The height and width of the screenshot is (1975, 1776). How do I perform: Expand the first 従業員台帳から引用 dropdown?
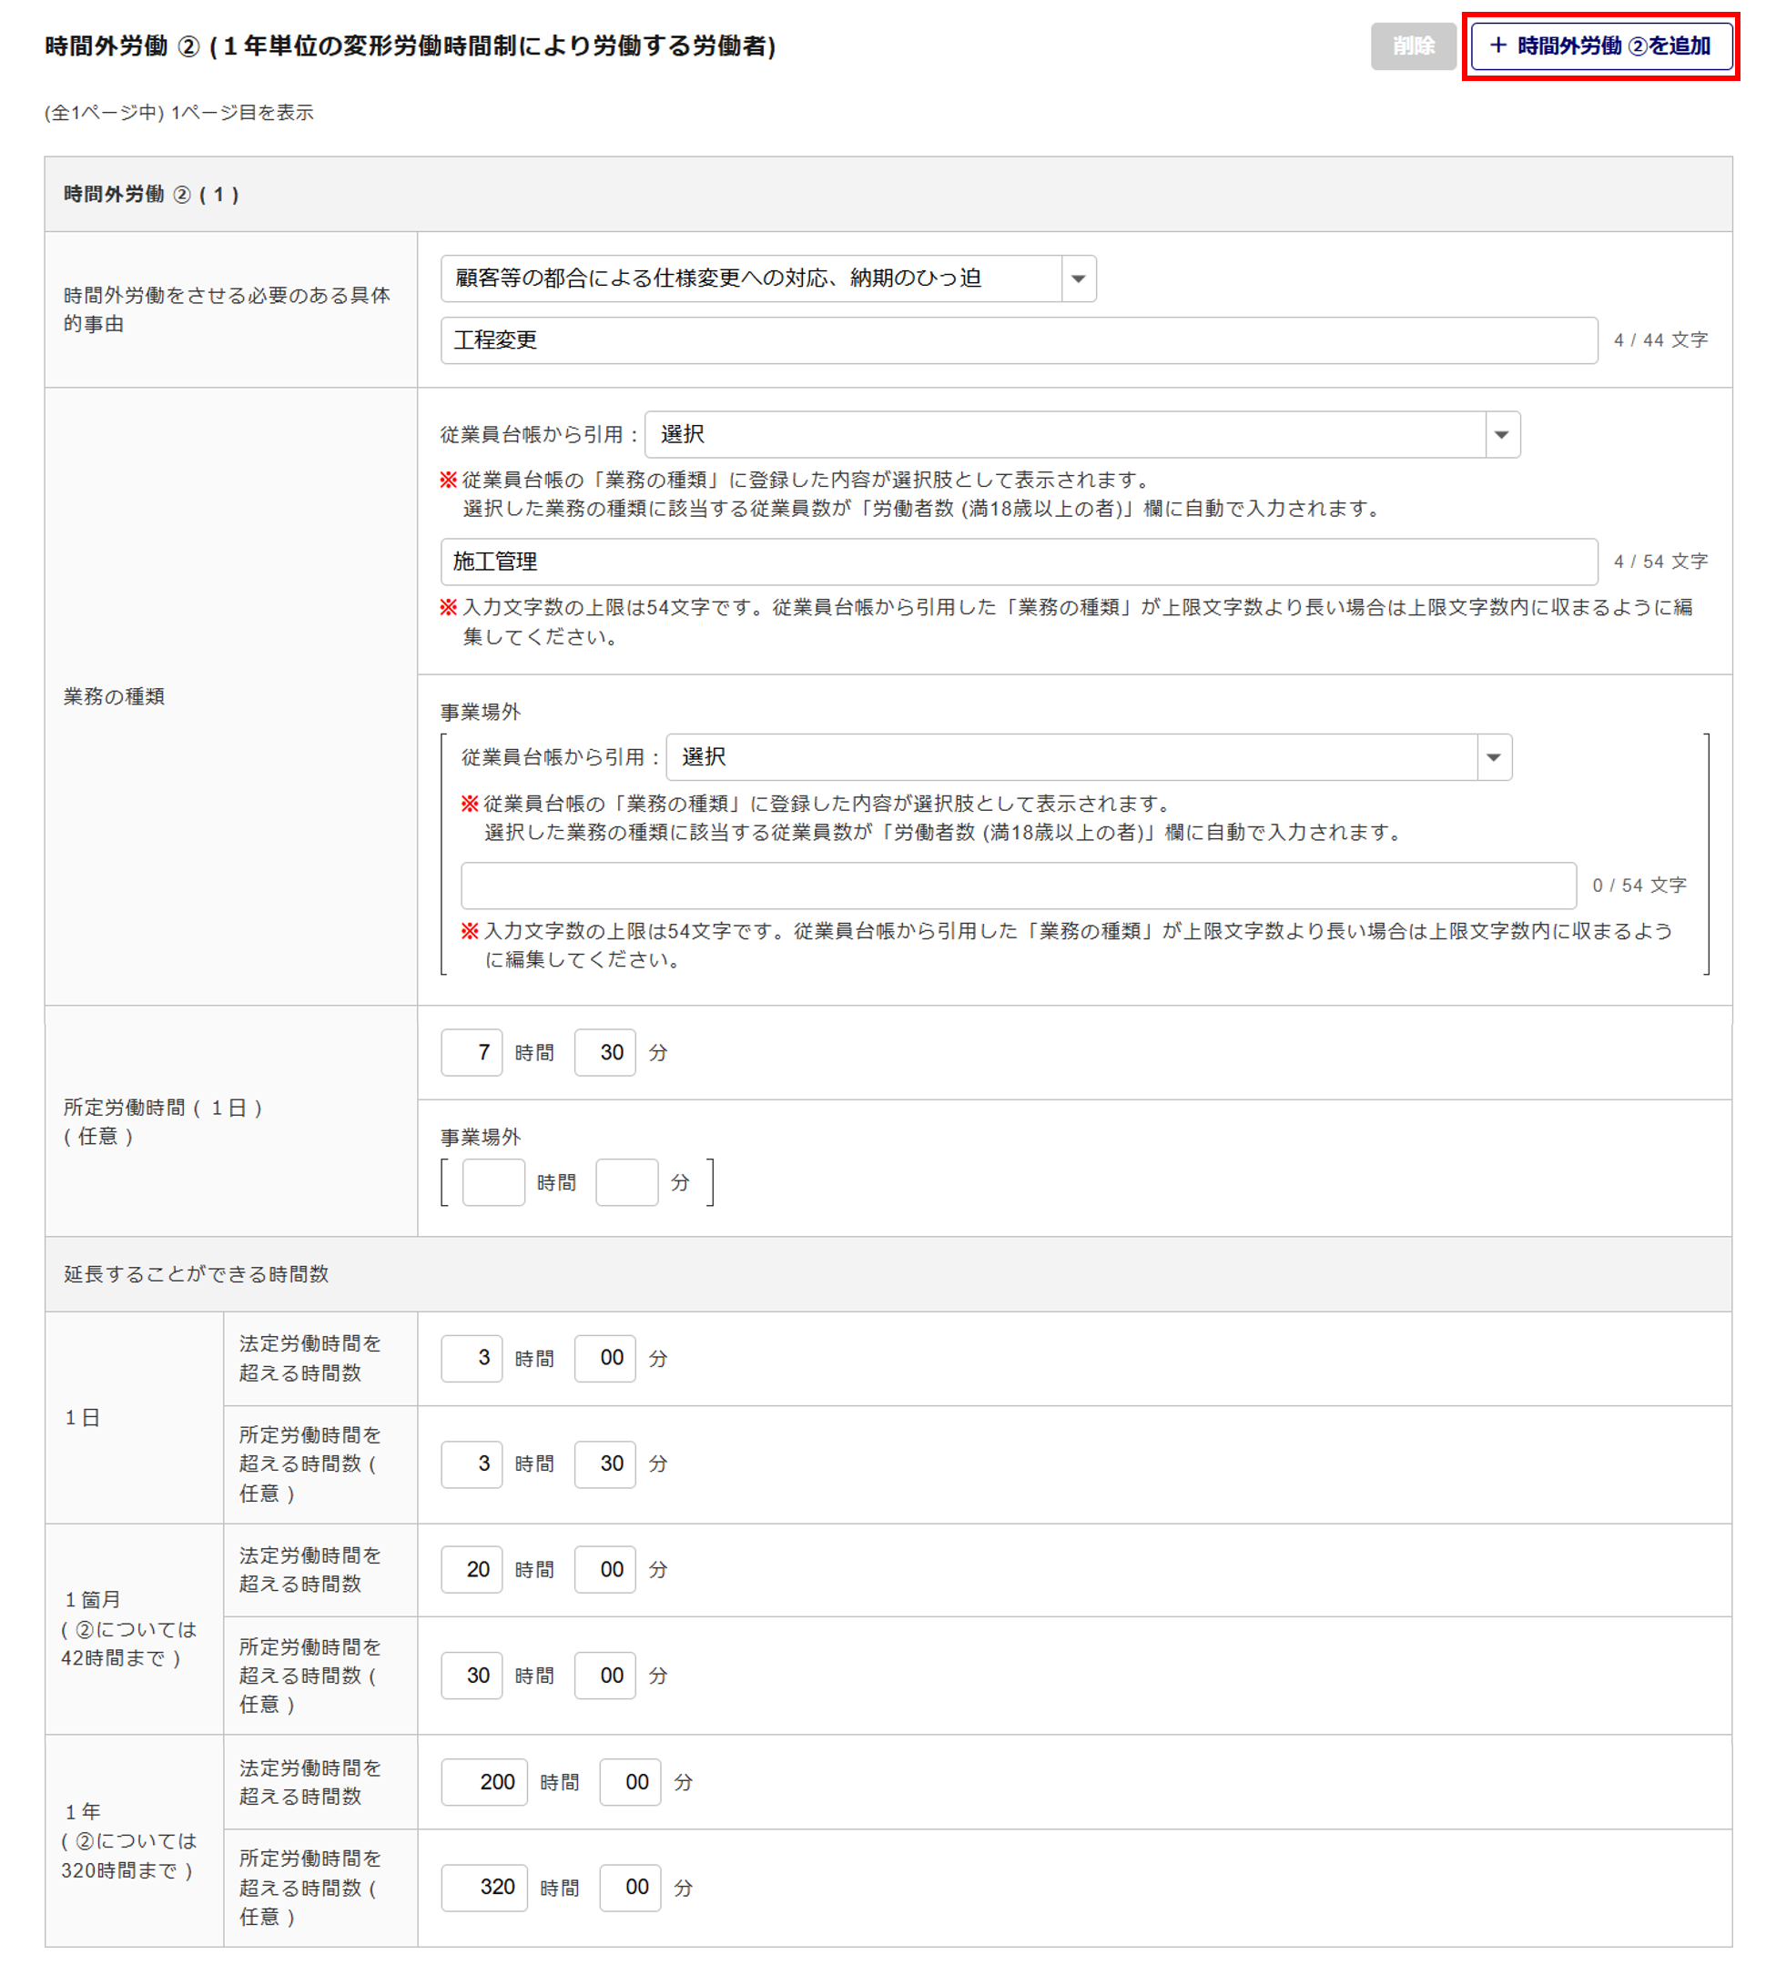(x=1081, y=434)
